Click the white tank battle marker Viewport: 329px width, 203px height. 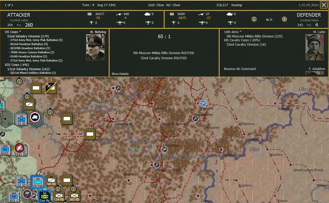[35, 117]
